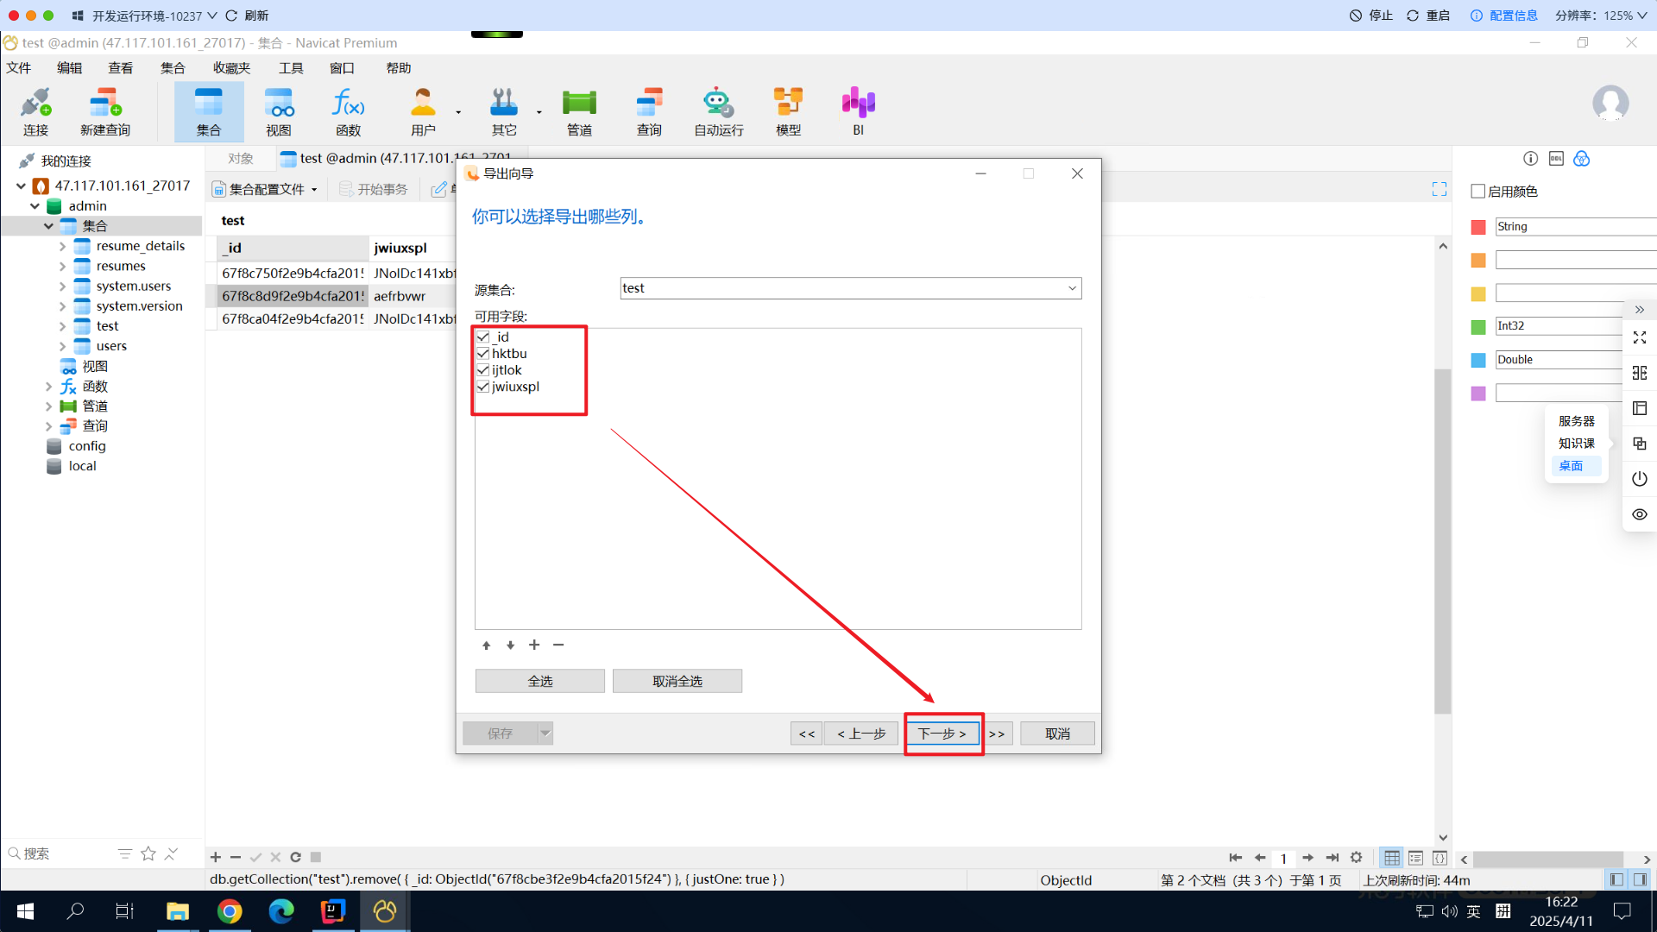Image resolution: width=1657 pixels, height=932 pixels.
Task: Click the user avatar profile icon
Action: click(1610, 104)
